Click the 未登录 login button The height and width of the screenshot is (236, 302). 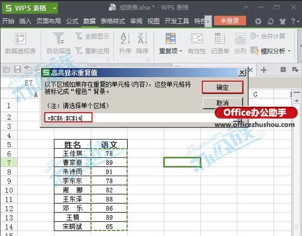230,20
